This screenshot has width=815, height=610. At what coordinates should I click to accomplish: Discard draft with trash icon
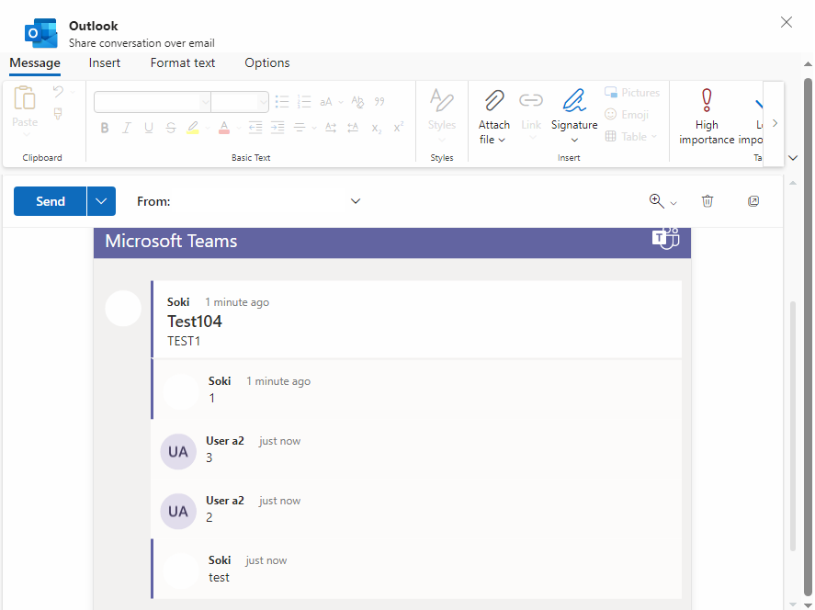tap(707, 201)
